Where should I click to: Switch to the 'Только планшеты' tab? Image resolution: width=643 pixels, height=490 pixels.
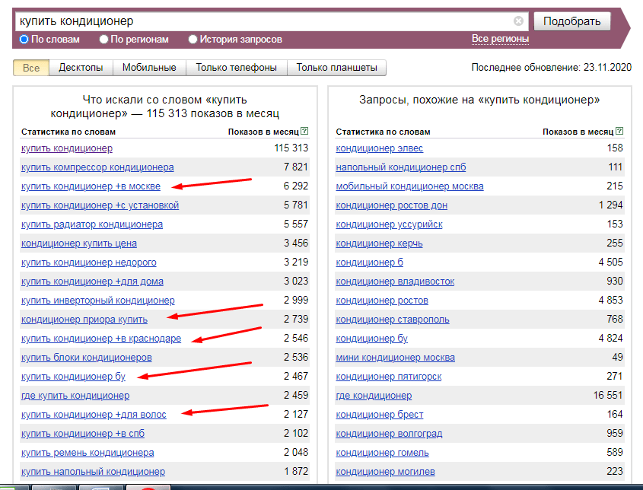pos(336,68)
